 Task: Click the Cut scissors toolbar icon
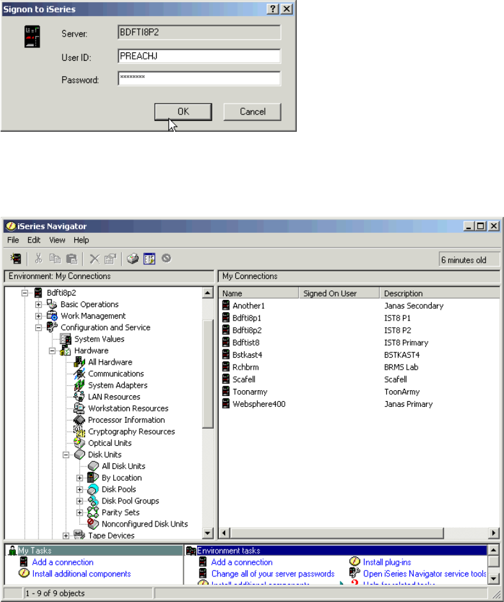pos(38,258)
